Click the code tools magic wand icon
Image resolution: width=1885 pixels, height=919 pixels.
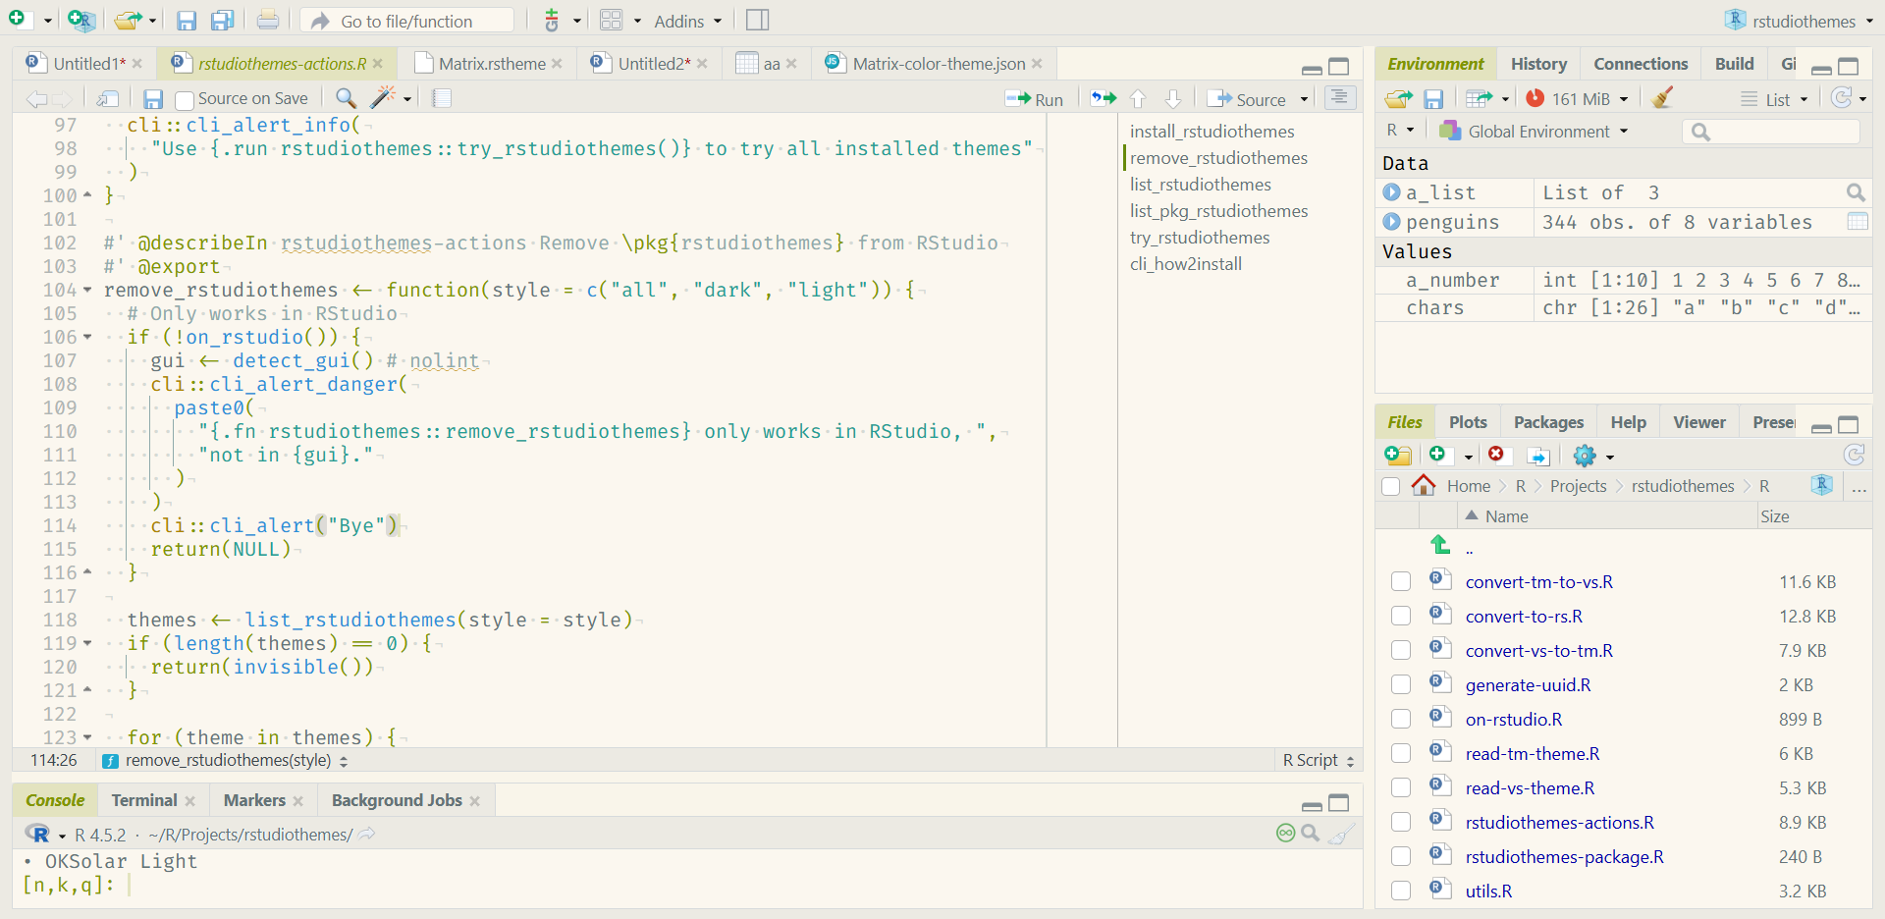click(383, 97)
